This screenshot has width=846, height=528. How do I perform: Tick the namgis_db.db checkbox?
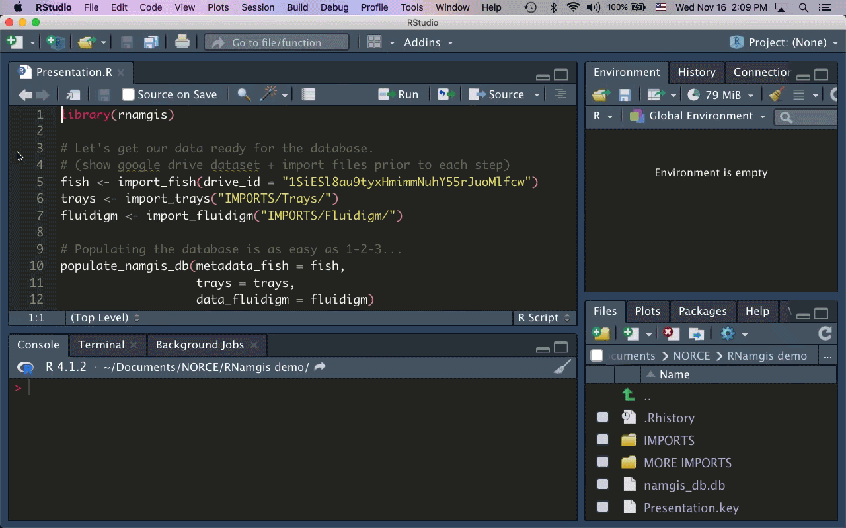click(603, 484)
